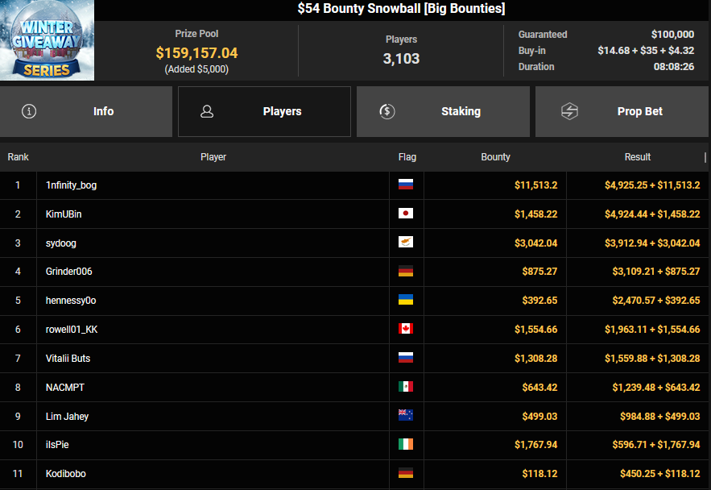Click the Player column header
Viewport: 711px width, 490px height.
point(213,157)
